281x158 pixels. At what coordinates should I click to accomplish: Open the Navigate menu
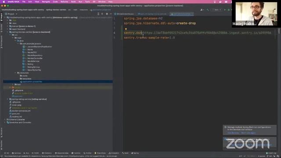pyautogui.click(x=46, y=2)
